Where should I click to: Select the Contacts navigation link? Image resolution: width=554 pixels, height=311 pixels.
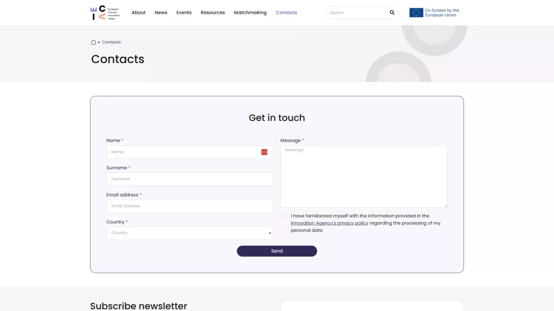[286, 13]
